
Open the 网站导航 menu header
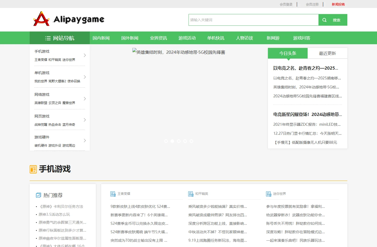(60, 38)
